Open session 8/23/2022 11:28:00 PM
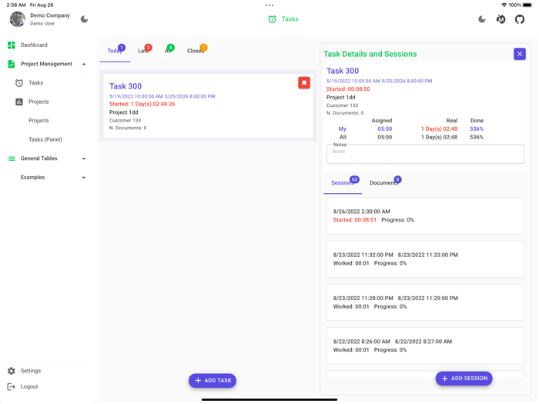 tap(425, 302)
